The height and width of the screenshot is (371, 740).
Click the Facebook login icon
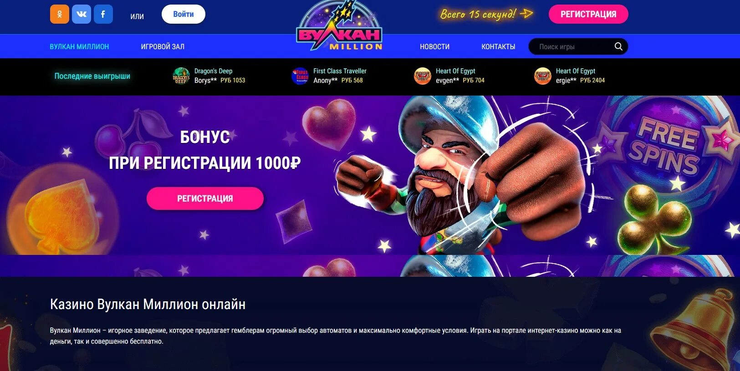(103, 14)
